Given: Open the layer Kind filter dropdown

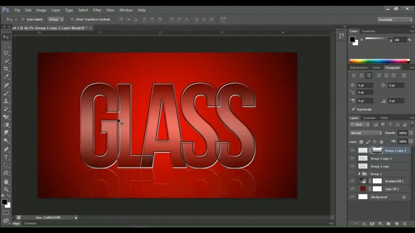Looking at the screenshot, I should (360, 125).
